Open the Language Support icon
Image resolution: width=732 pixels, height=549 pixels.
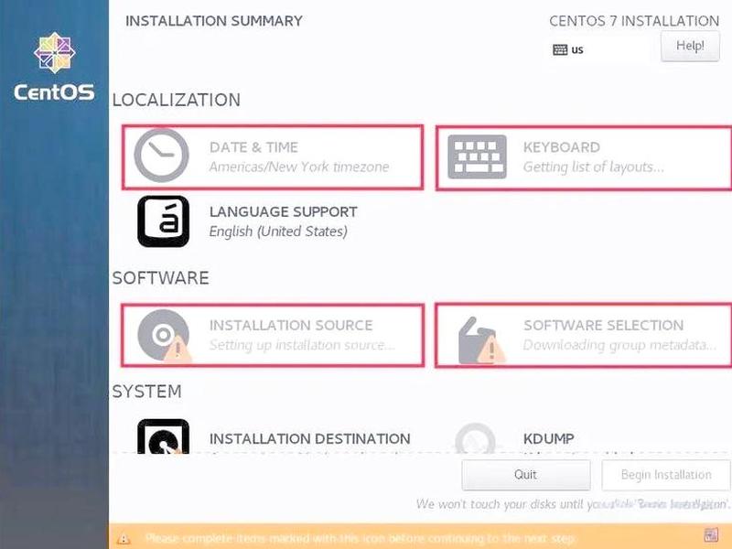tap(164, 221)
